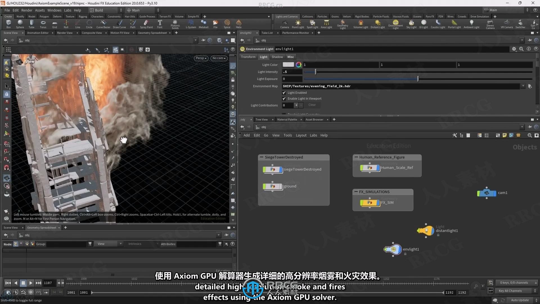Click the Clear light contributions button
This screenshot has height=304, width=540.
[x=312, y=105]
